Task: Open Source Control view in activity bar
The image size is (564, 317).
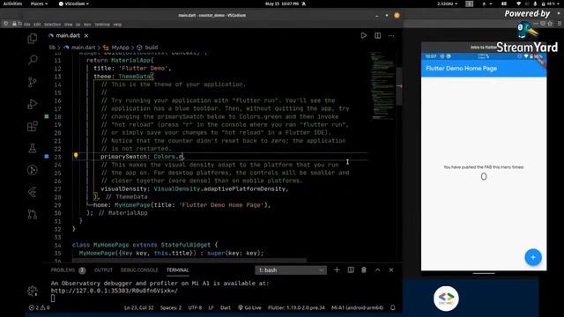Action: tap(33, 82)
